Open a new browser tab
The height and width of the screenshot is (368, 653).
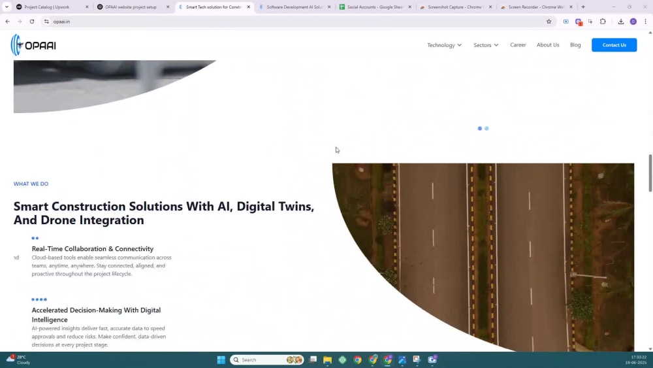pyautogui.click(x=583, y=7)
